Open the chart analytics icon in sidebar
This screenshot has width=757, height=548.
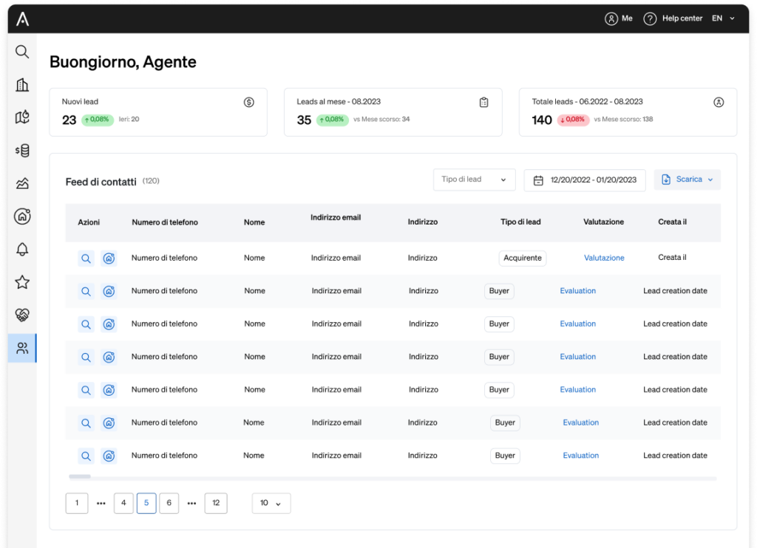[22, 183]
